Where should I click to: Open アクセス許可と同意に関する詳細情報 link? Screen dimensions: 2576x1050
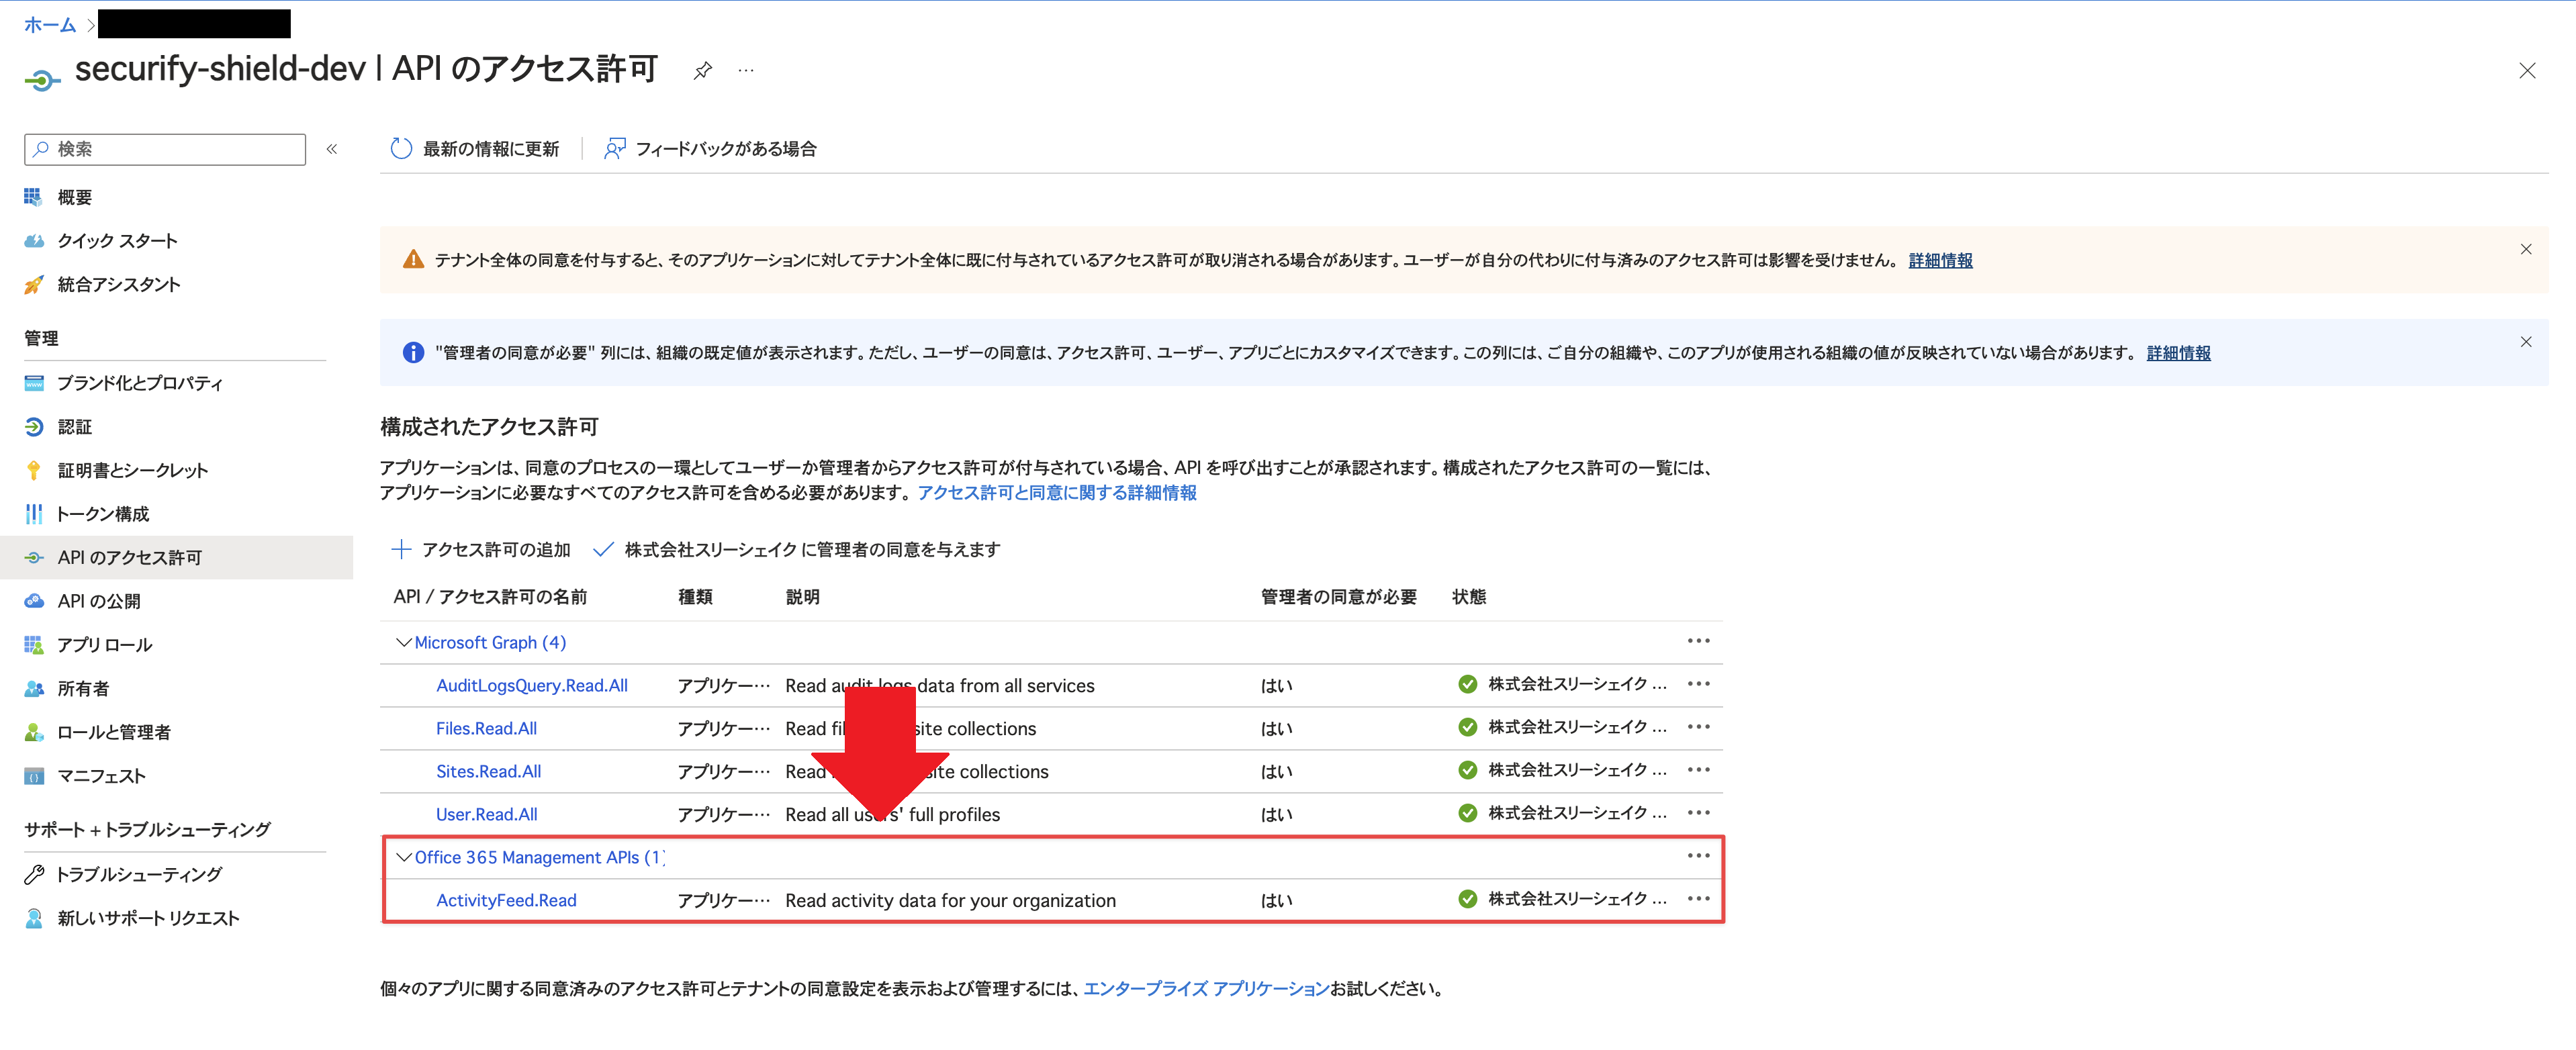[x=1057, y=493]
